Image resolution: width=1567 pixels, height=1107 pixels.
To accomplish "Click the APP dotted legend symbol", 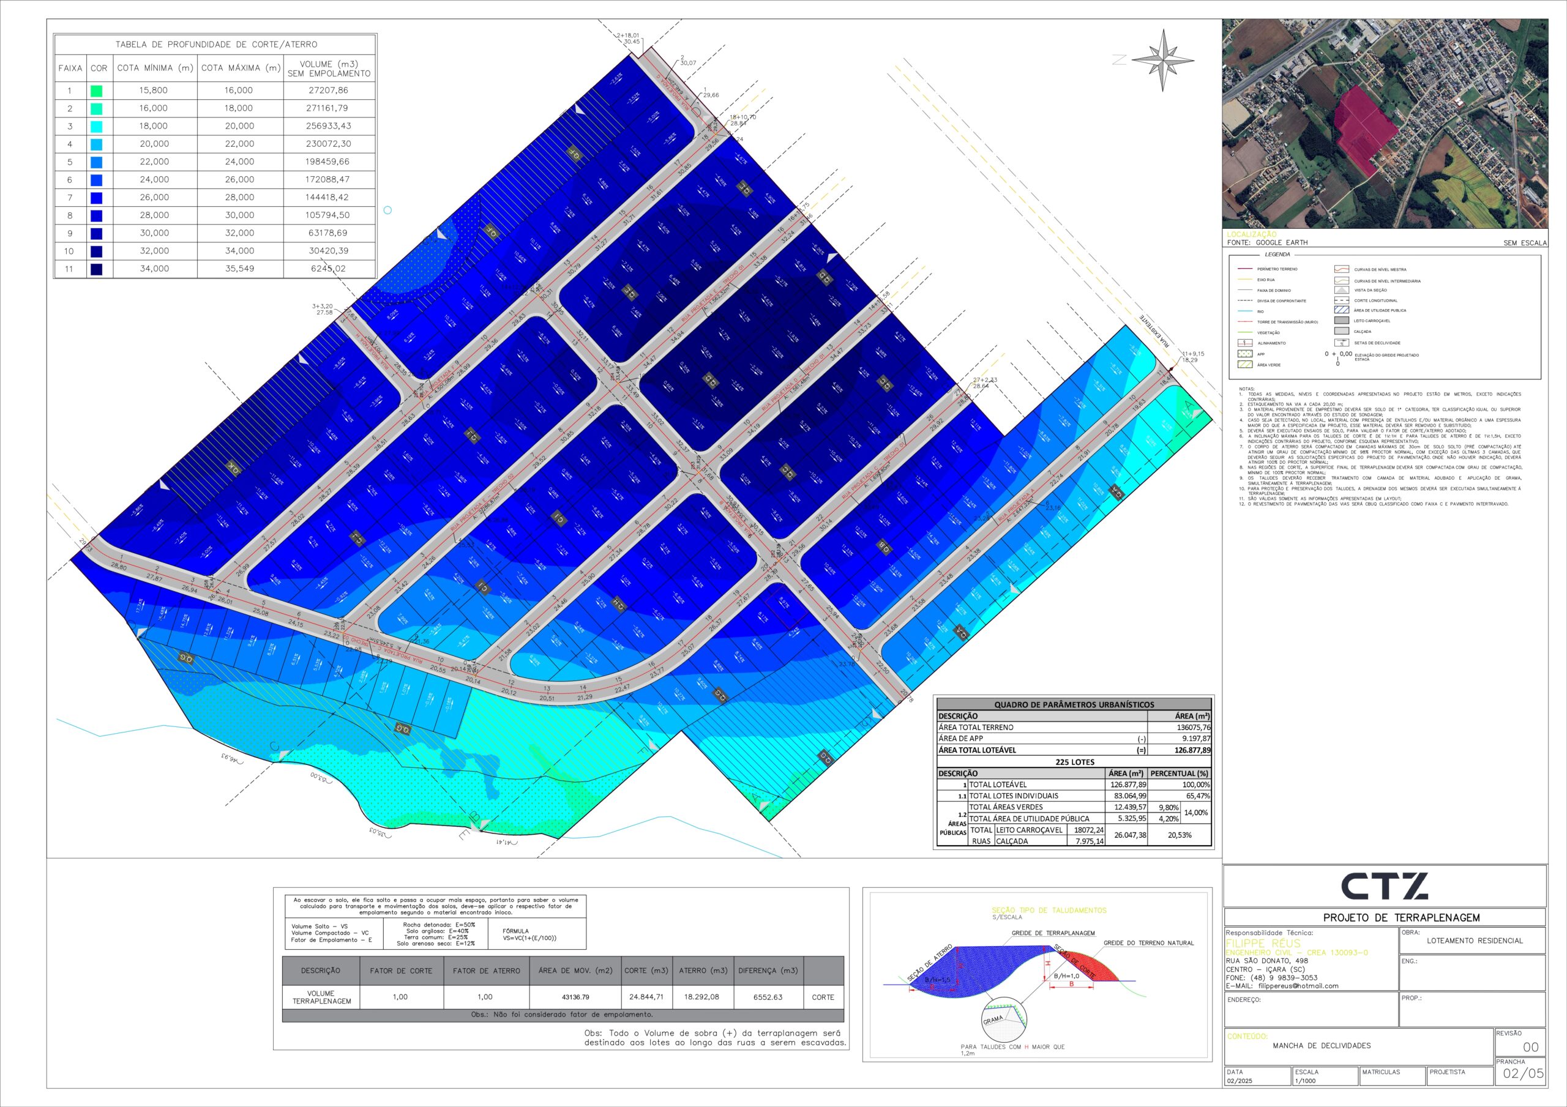I will click(x=1245, y=354).
